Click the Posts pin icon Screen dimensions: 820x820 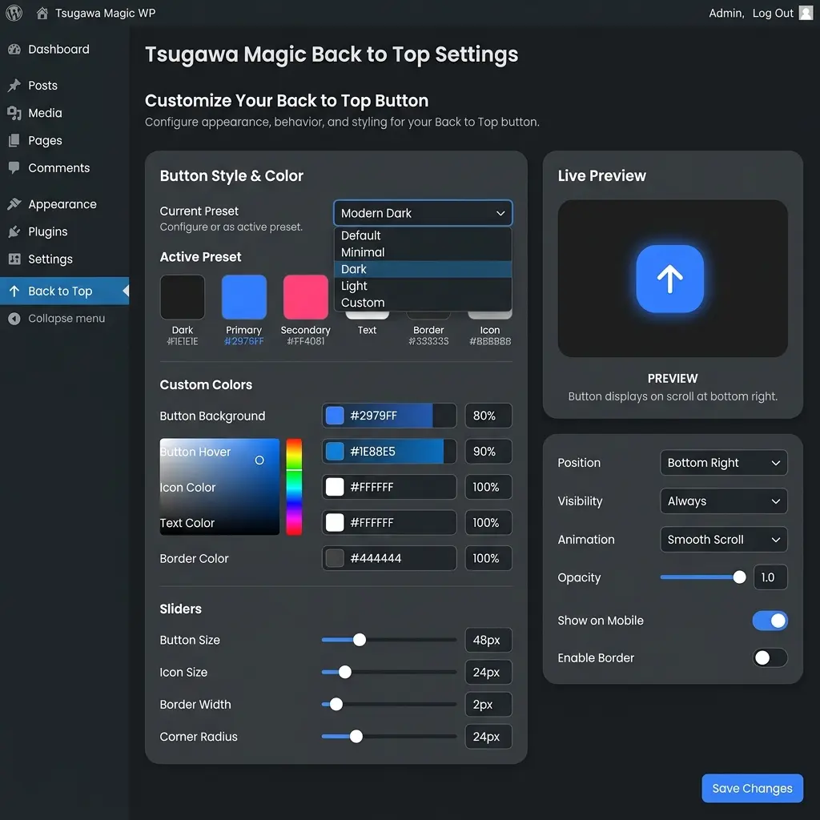click(14, 85)
